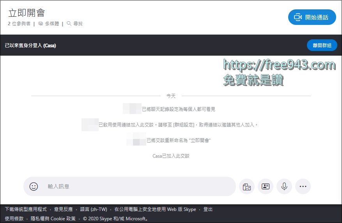This screenshot has width=342, height=223.
Task: Click the 今天 date separator label
Action: [171, 96]
